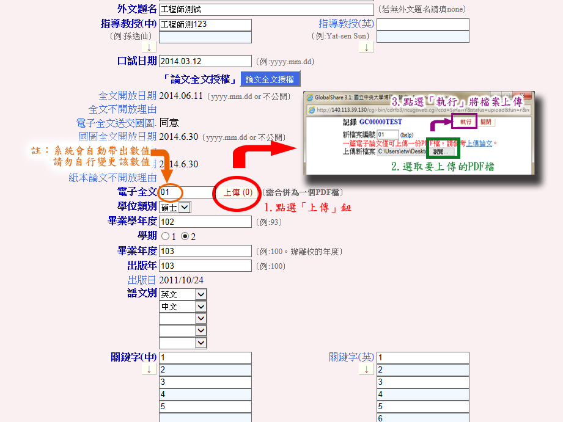Focus the 口試日期 date field
The height and width of the screenshot is (422, 563).
pos(205,61)
